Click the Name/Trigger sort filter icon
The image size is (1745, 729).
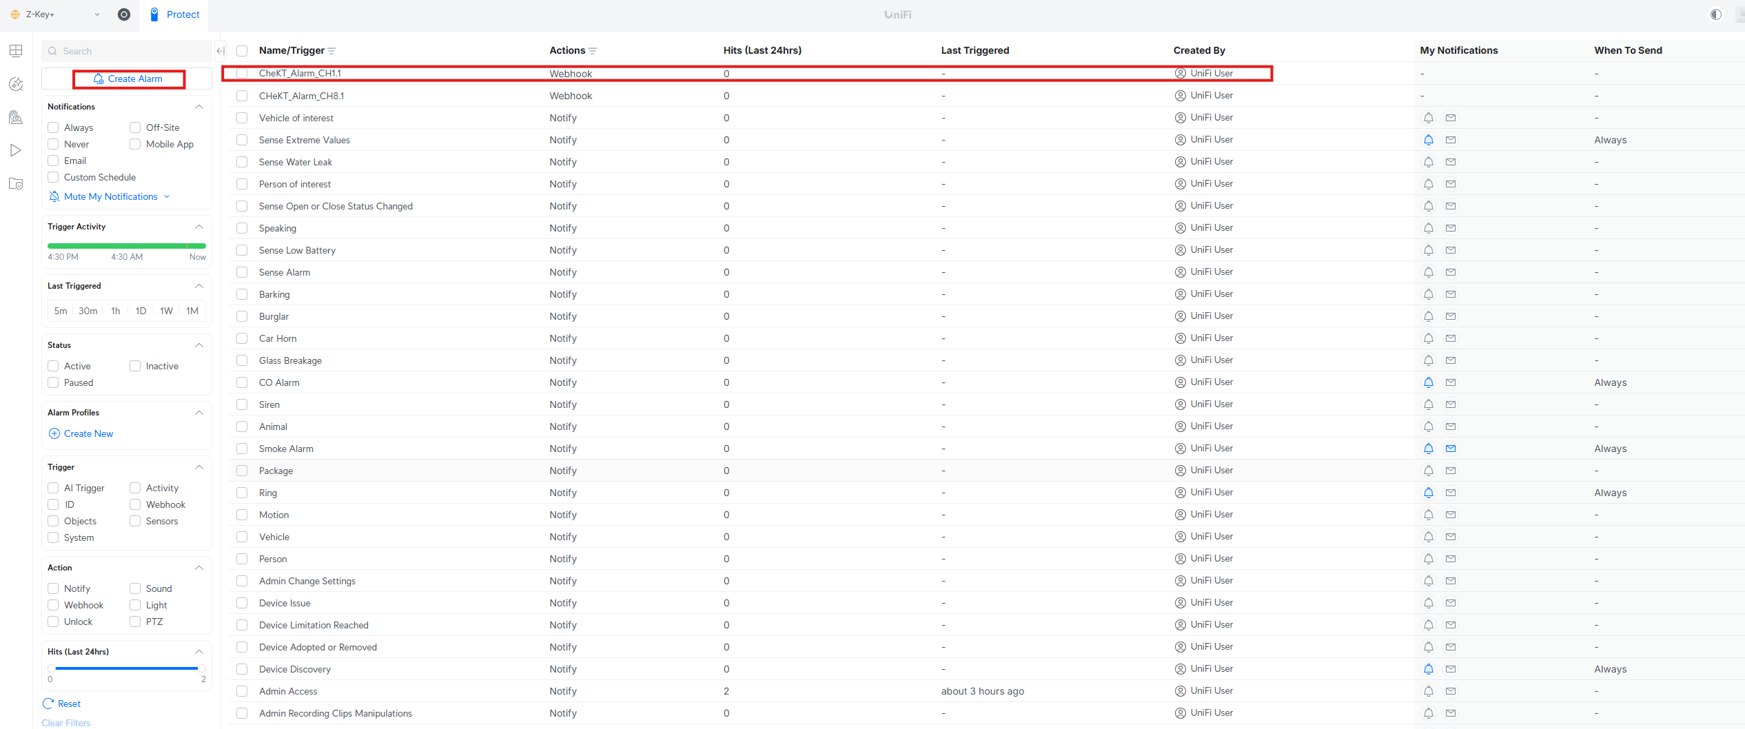pos(332,51)
